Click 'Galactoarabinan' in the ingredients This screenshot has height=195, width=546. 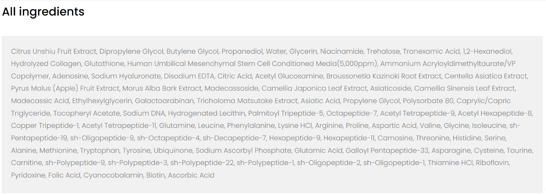tap(164, 101)
